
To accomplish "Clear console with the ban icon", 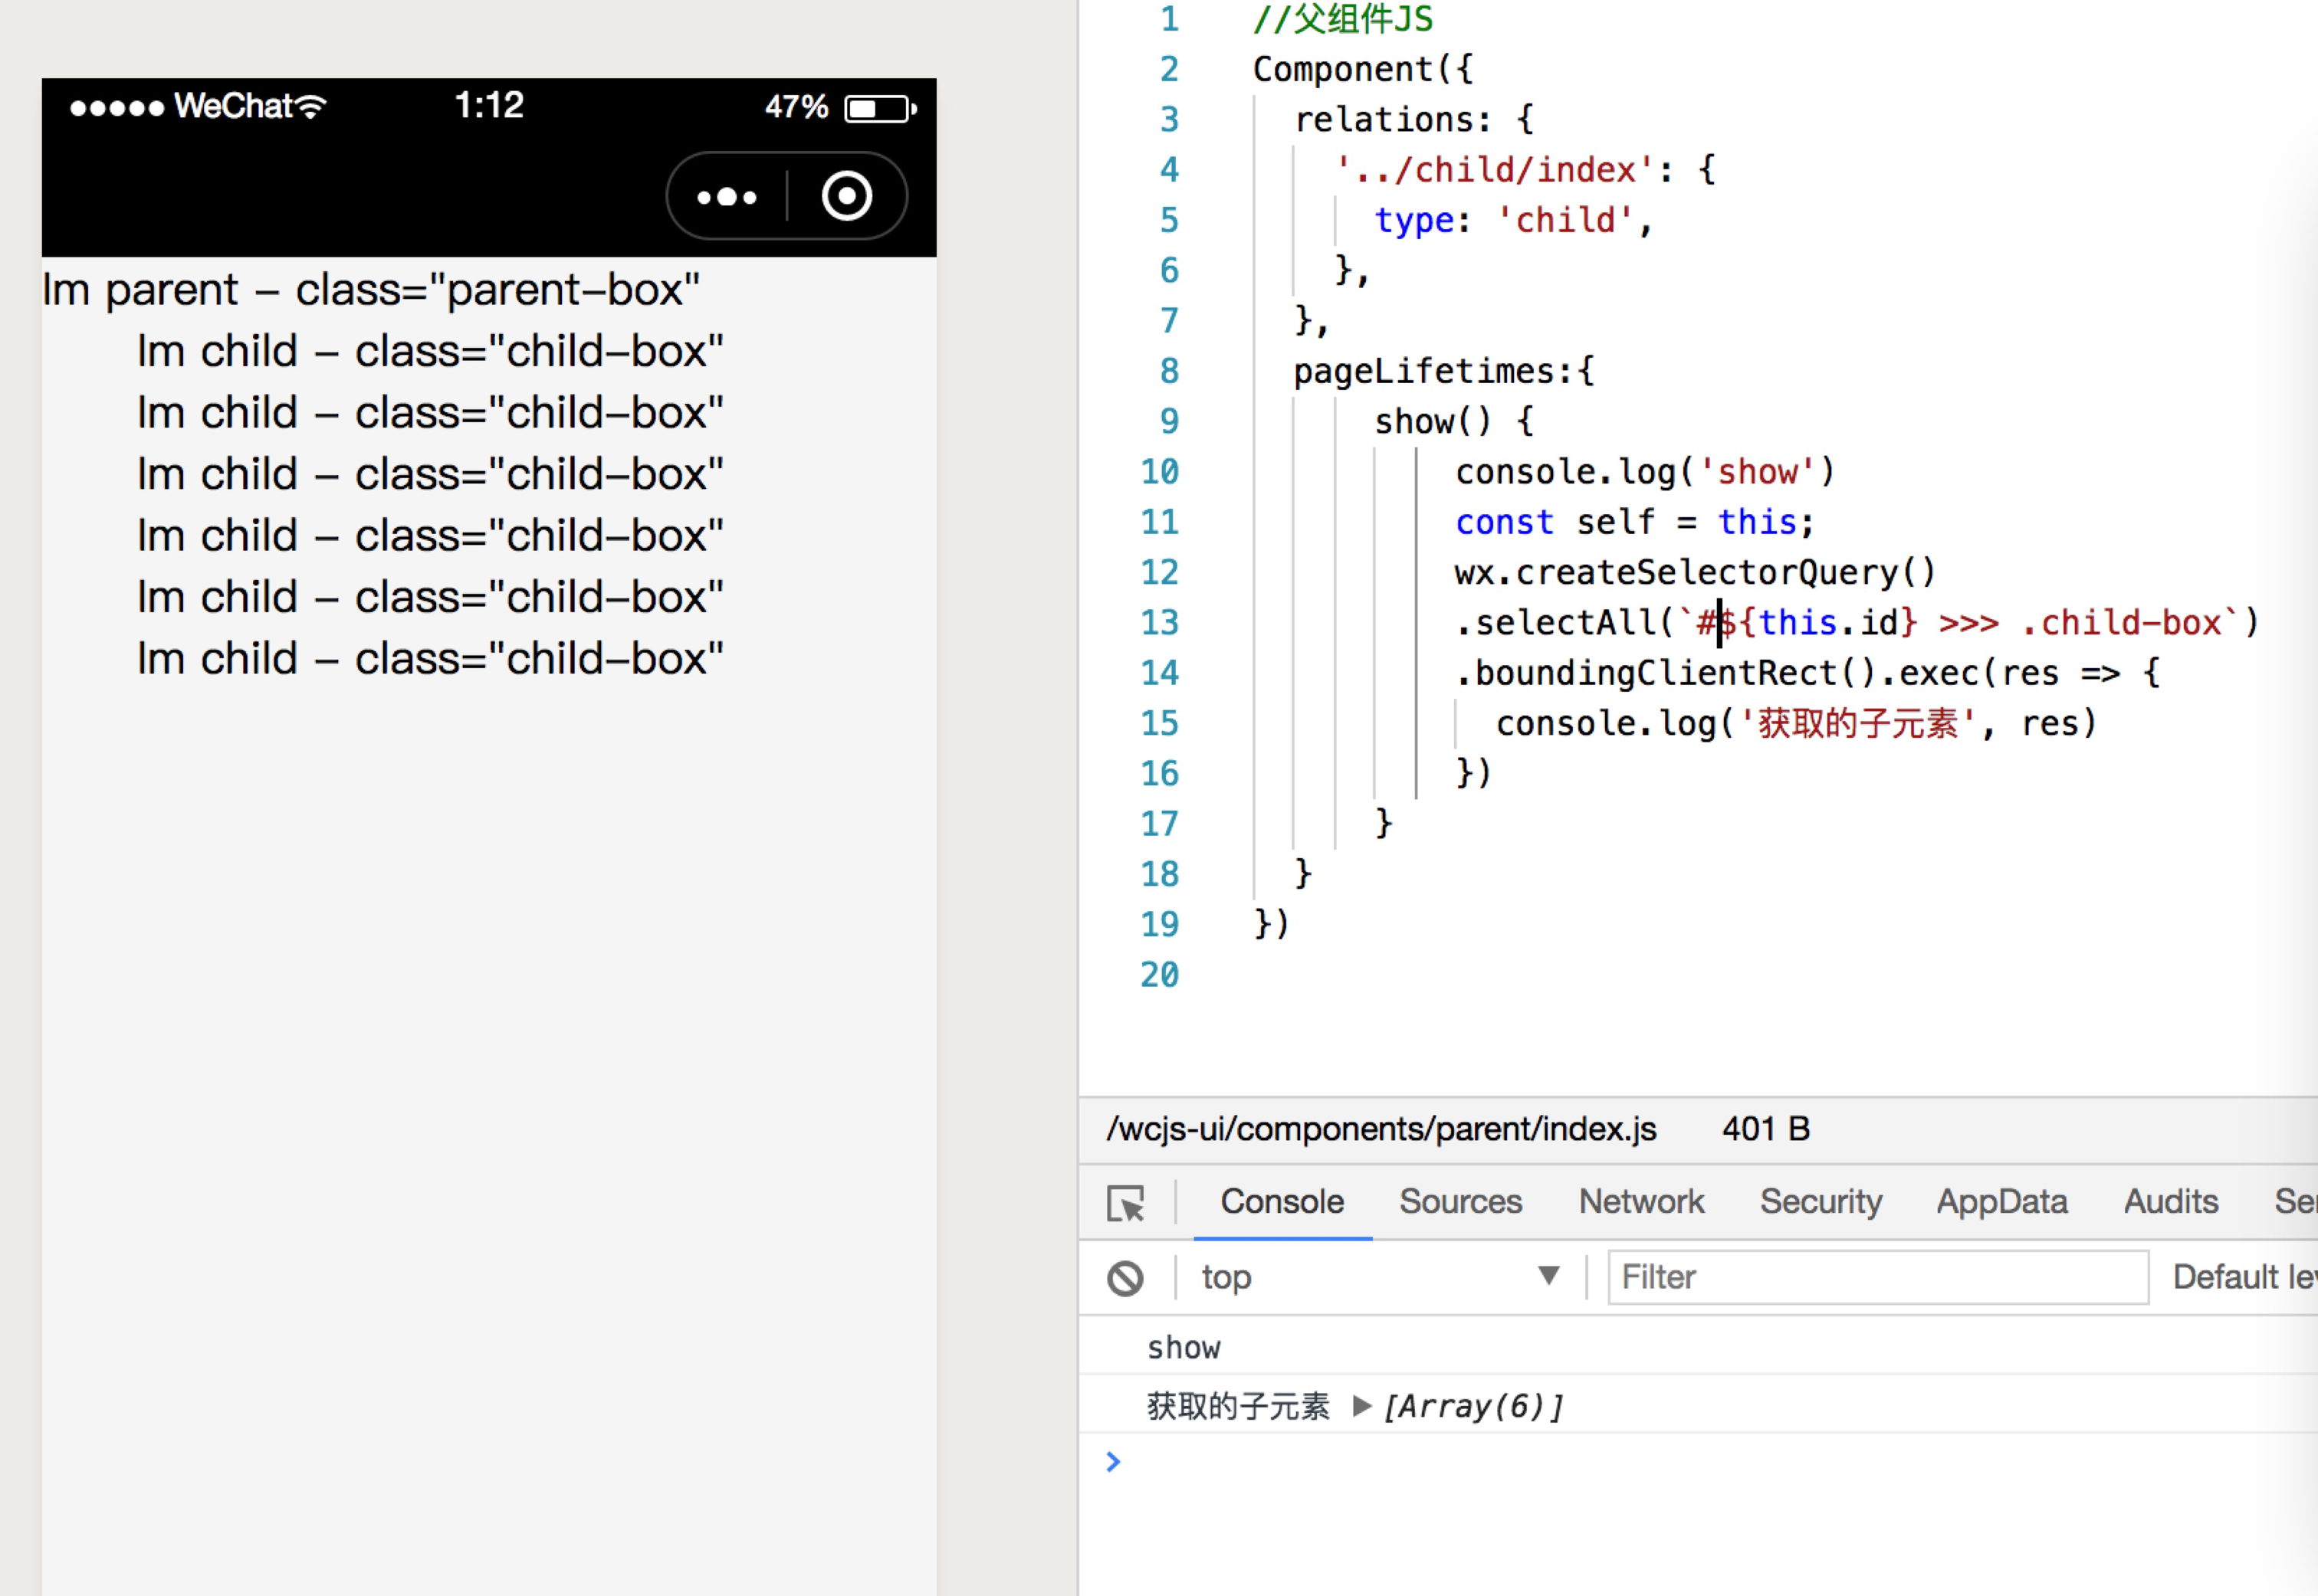I will coord(1125,1278).
